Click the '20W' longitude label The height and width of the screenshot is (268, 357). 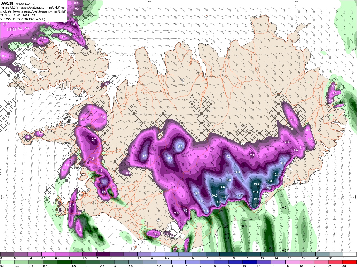(x=149, y=1)
